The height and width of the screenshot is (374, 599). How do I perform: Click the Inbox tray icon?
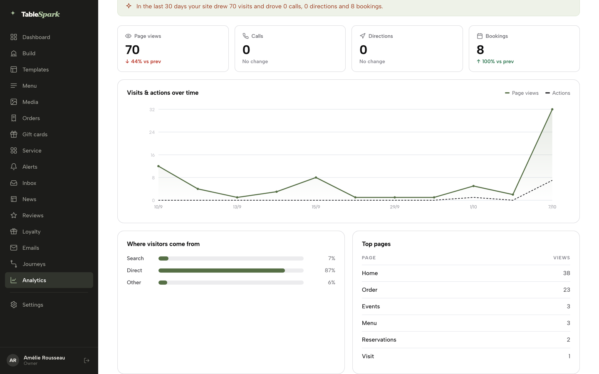click(14, 183)
